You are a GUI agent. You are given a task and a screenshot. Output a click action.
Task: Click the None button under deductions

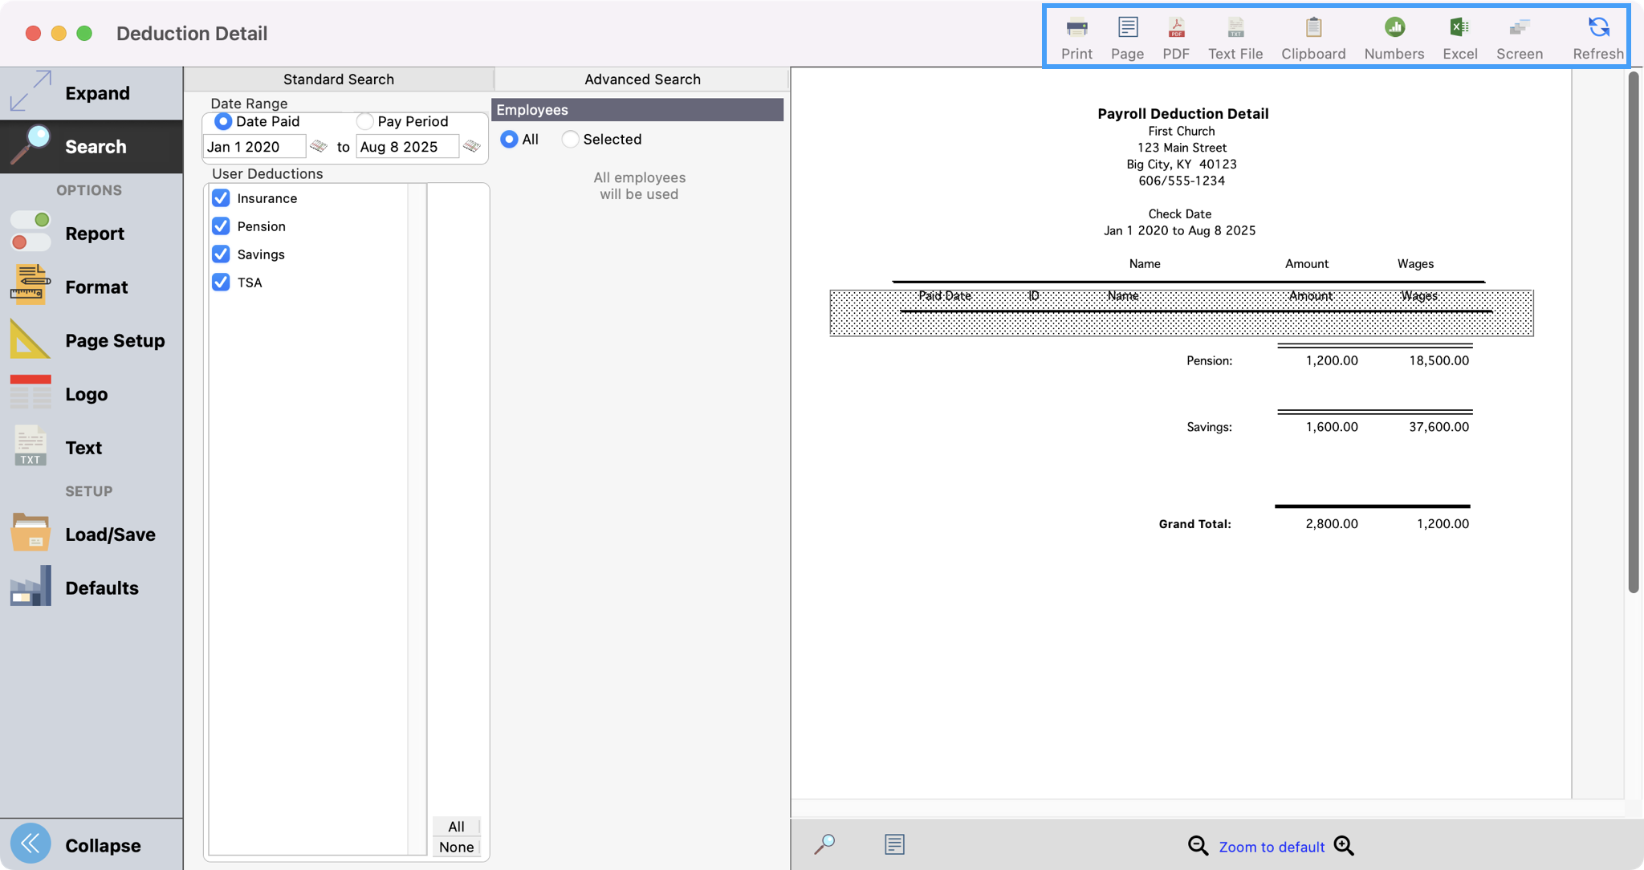click(x=456, y=847)
